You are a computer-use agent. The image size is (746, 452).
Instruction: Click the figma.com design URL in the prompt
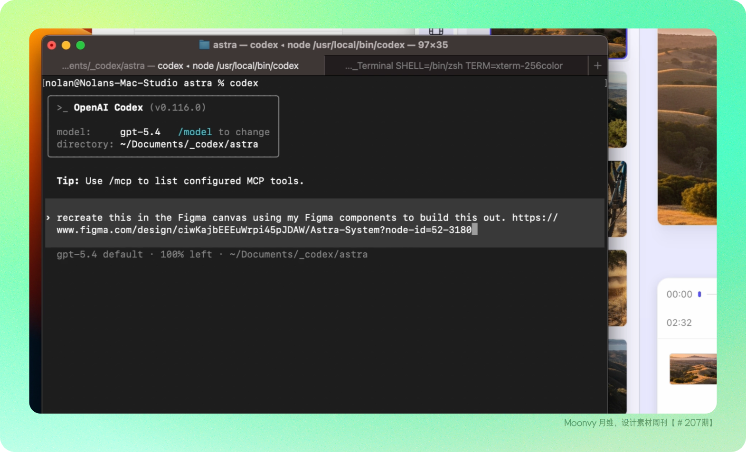(264, 230)
